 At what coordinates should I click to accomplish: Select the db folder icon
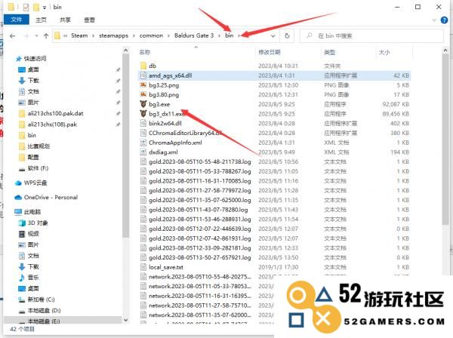(143, 66)
